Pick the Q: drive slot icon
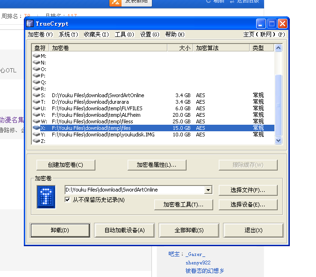 (x=36, y=82)
